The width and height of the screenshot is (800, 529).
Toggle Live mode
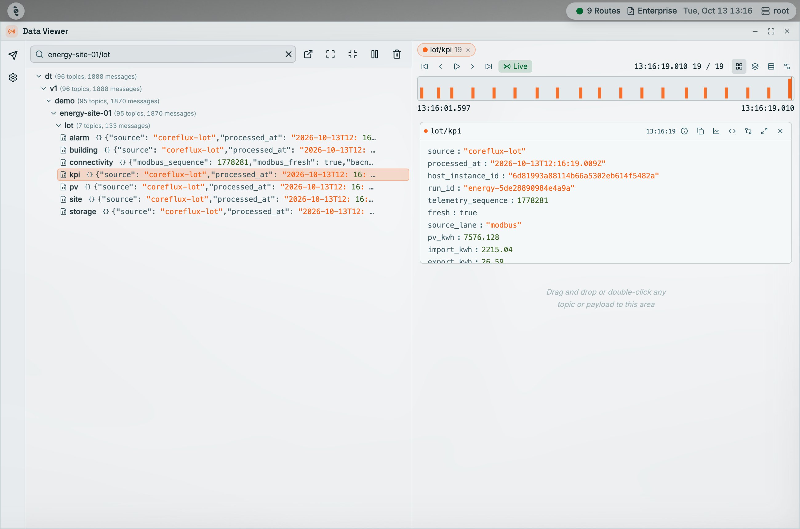click(x=515, y=66)
